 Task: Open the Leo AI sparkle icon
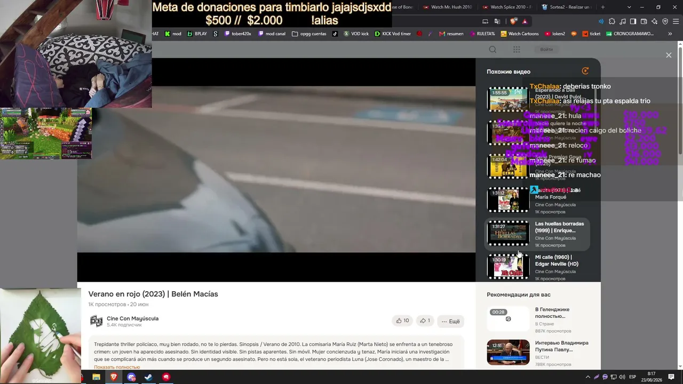pyautogui.click(x=655, y=21)
